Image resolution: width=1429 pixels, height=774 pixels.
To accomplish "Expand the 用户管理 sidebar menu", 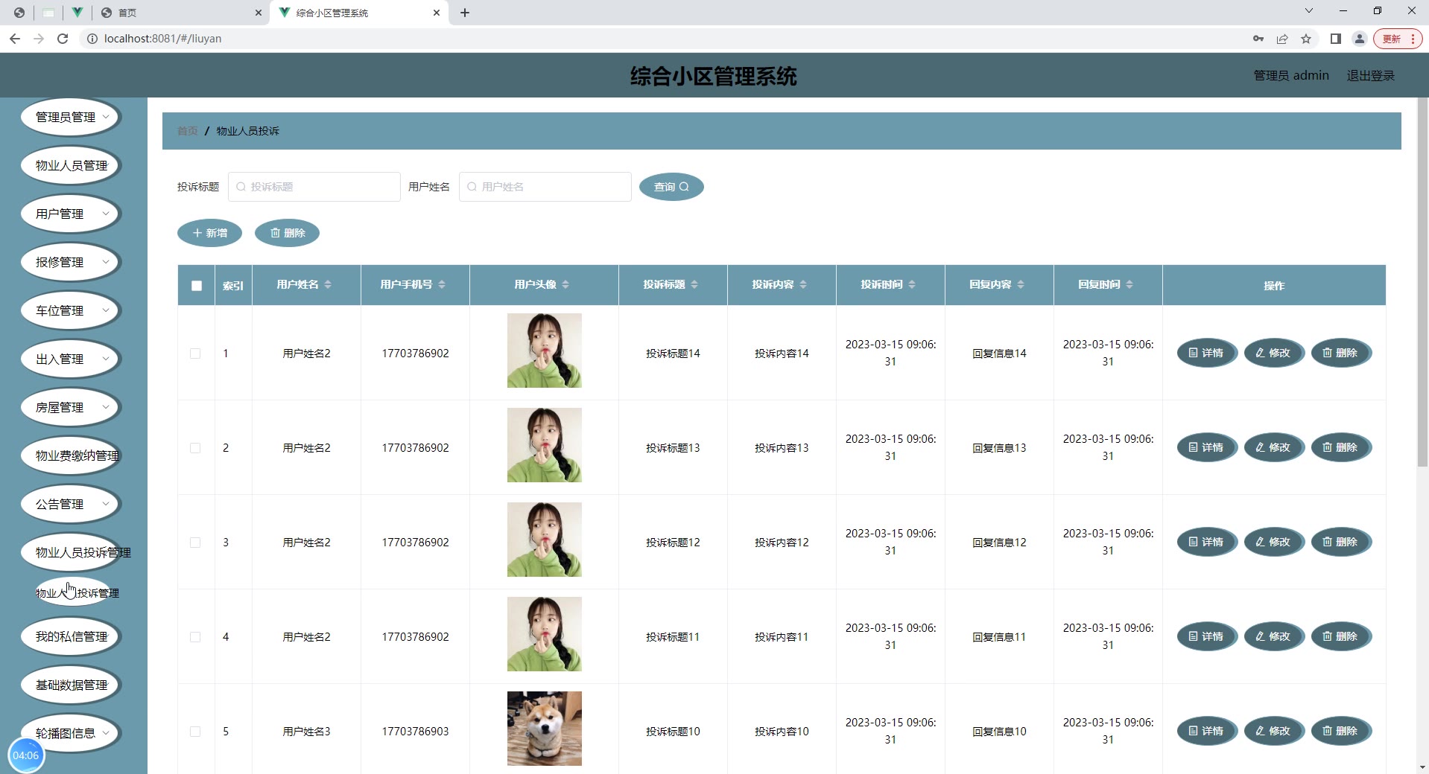I will point(71,214).
